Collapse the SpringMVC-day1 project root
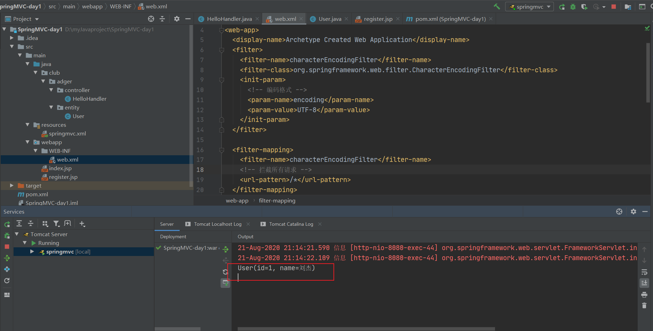The image size is (653, 331). (4, 29)
